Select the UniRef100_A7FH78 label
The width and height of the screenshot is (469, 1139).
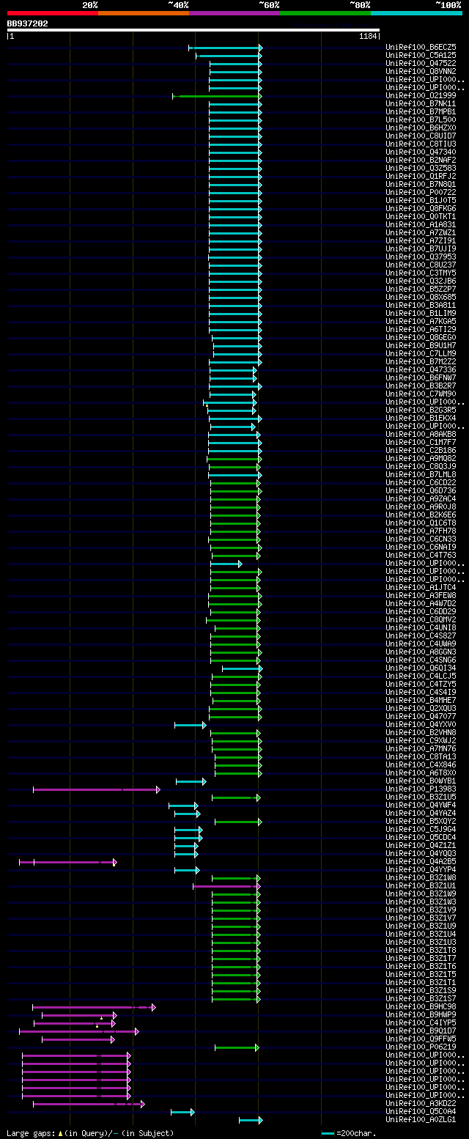click(x=420, y=531)
